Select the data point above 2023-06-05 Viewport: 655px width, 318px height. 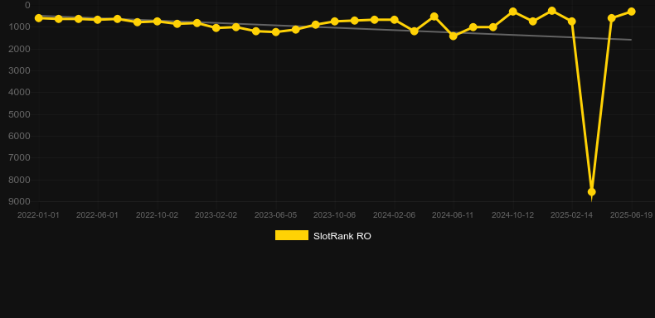point(276,31)
